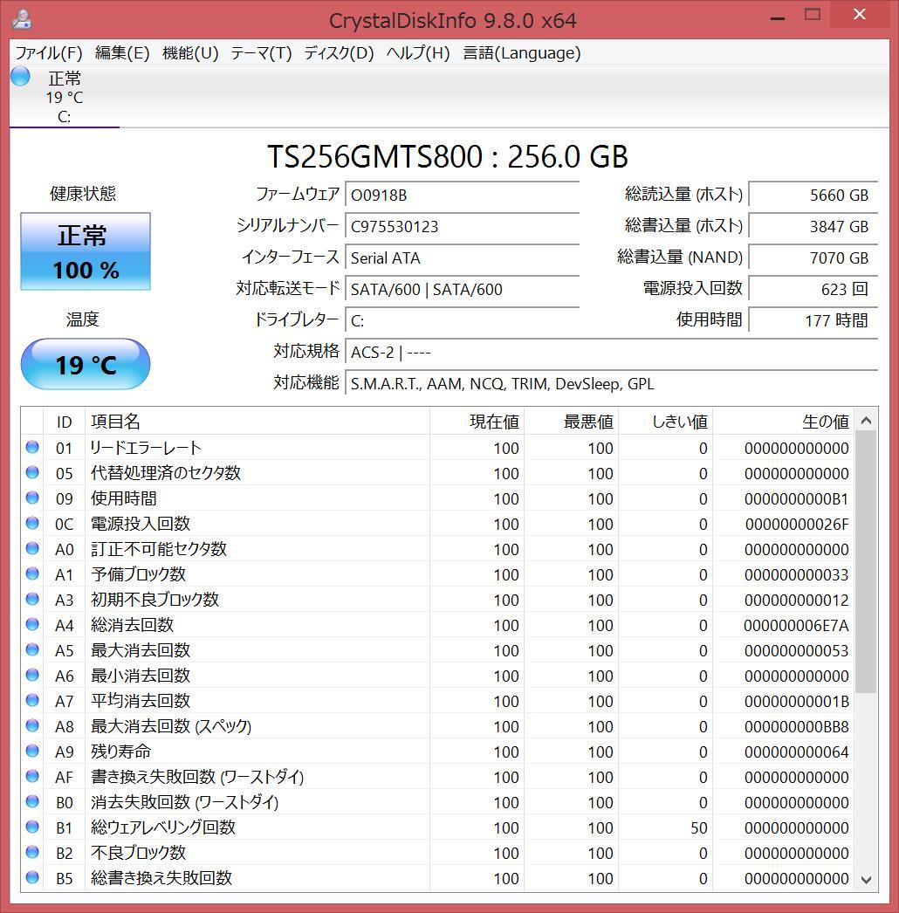Click raw value 000000000BB8 in row A8
The width and height of the screenshot is (899, 913).
coord(797,727)
